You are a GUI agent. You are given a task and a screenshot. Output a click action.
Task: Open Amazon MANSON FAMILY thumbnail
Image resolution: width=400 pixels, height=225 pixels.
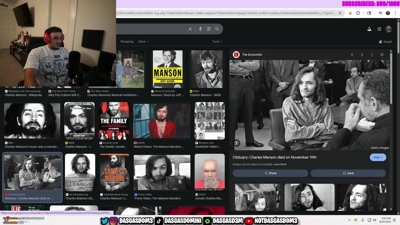pos(210,121)
